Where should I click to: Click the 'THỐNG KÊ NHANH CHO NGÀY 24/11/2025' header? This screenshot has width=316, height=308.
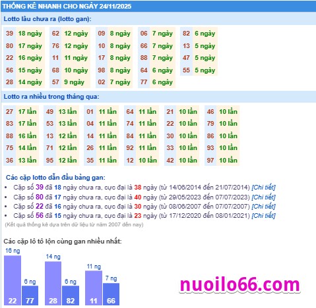coord(67,6)
